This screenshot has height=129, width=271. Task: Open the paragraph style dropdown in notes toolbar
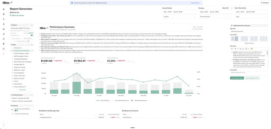click(232, 49)
